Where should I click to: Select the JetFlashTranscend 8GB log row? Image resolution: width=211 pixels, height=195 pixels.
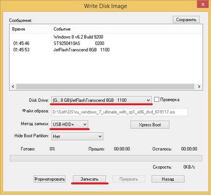point(106,49)
